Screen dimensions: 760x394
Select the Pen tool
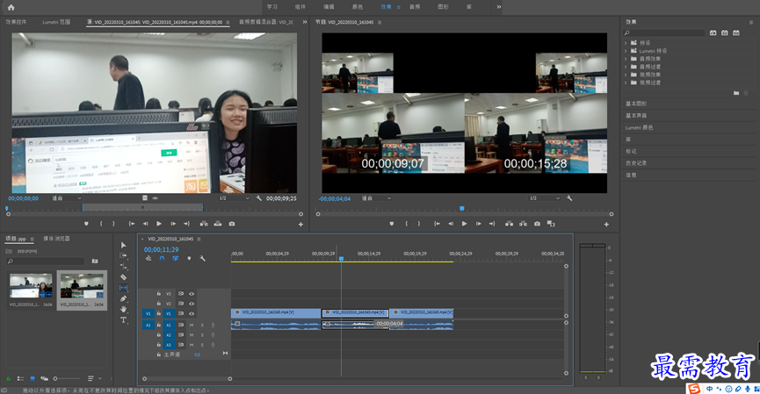(x=123, y=298)
